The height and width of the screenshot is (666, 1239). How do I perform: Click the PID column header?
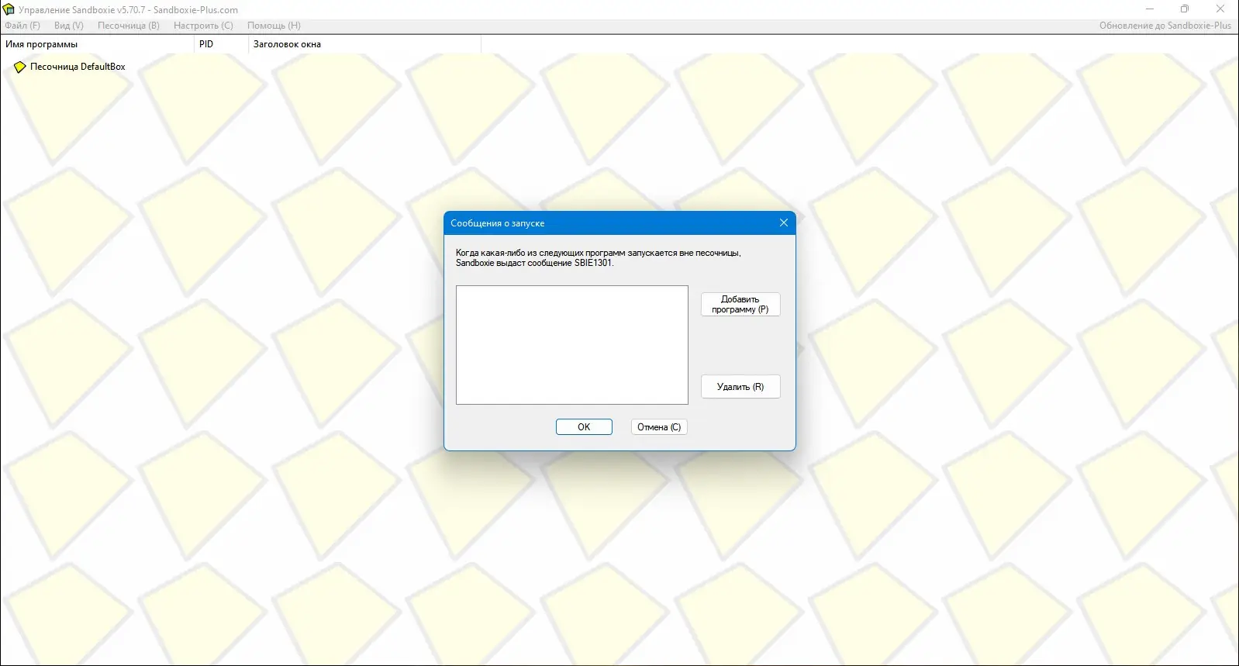point(221,44)
